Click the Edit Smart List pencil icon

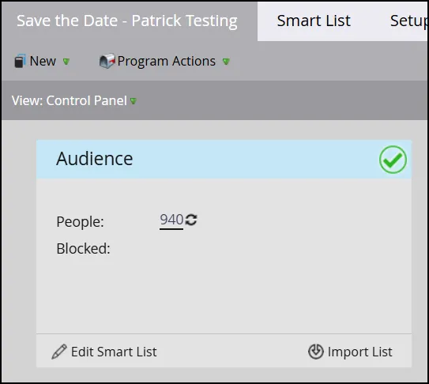(59, 352)
